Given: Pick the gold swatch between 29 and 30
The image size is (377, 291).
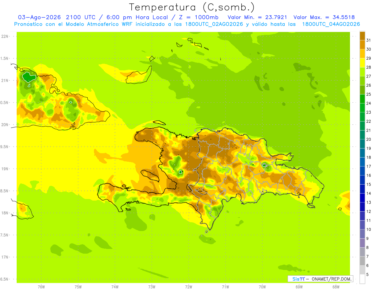Looking at the screenshot, I should pyautogui.click(x=362, y=54).
